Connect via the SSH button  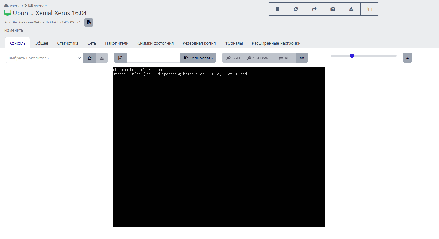pos(233,58)
